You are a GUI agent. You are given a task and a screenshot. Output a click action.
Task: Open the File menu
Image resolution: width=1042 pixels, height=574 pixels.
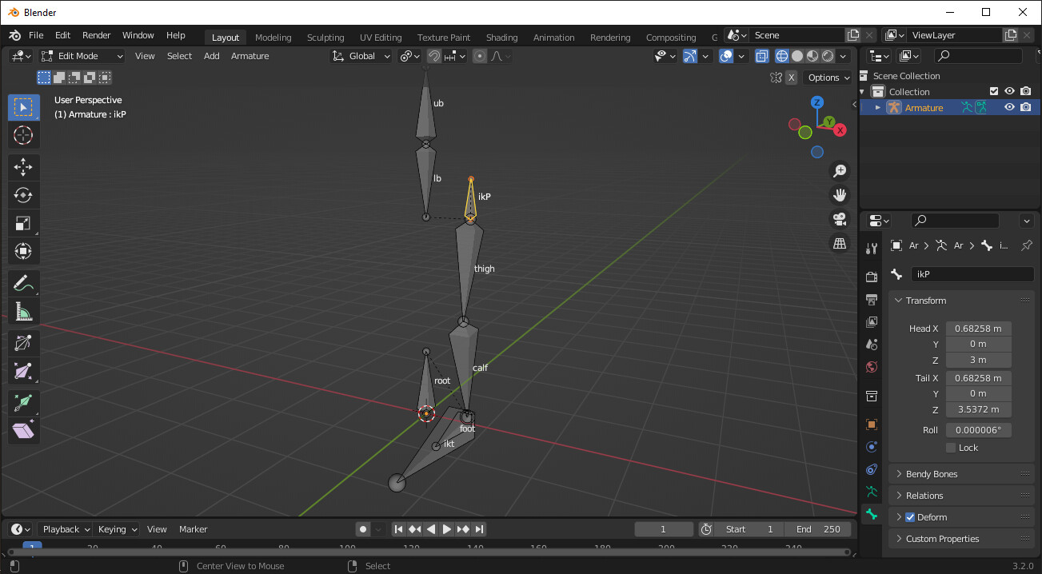tap(36, 35)
